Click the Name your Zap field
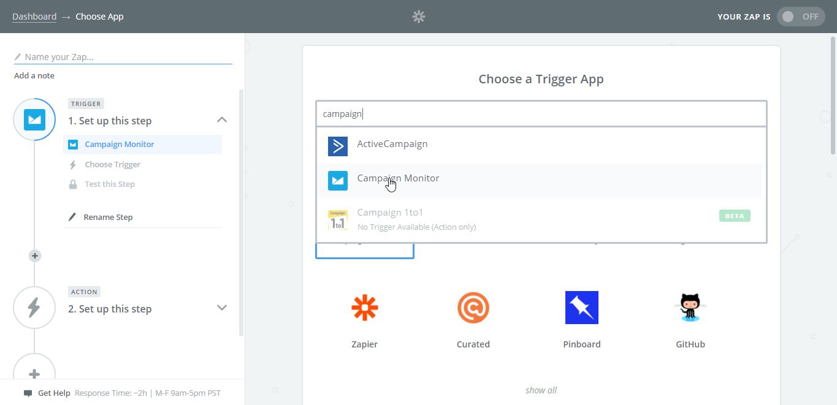837x405 pixels. point(123,57)
